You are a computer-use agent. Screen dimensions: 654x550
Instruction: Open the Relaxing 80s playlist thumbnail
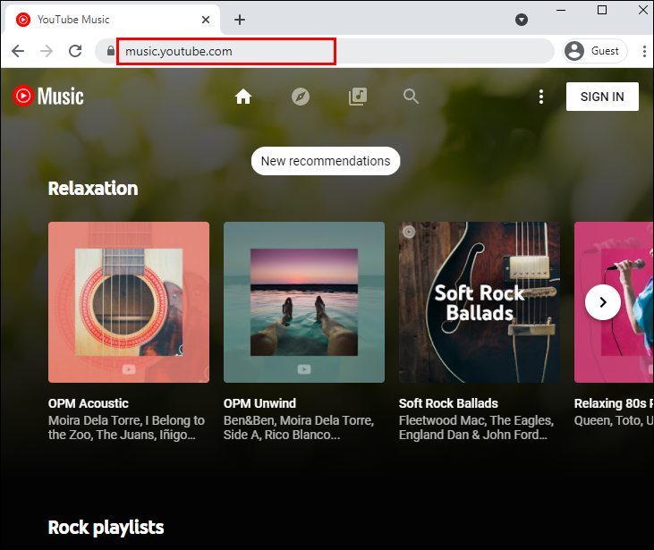(614, 302)
